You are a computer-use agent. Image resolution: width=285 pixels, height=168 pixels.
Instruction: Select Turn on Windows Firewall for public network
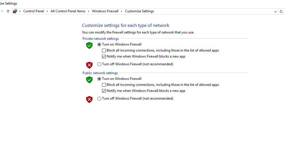point(99,79)
